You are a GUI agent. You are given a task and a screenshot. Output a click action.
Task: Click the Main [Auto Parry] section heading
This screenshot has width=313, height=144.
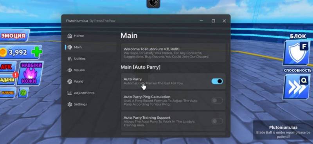pyautogui.click(x=140, y=67)
